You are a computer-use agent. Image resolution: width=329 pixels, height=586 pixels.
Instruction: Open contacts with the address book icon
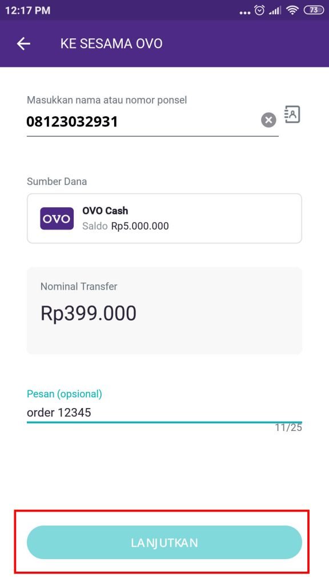[x=292, y=114]
